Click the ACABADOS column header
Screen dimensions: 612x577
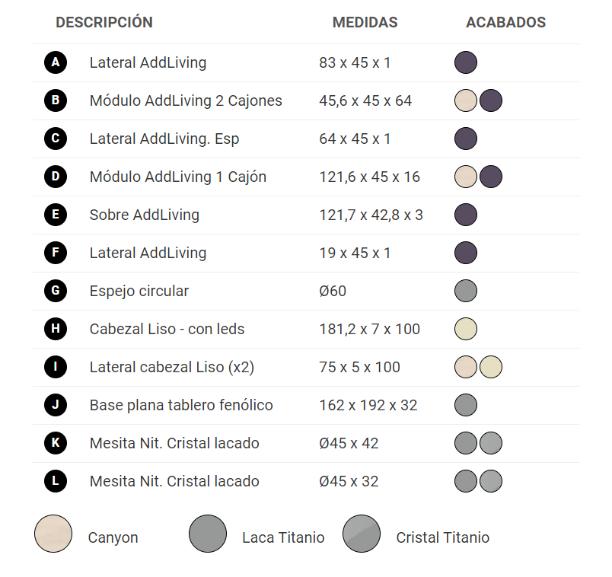click(x=506, y=22)
